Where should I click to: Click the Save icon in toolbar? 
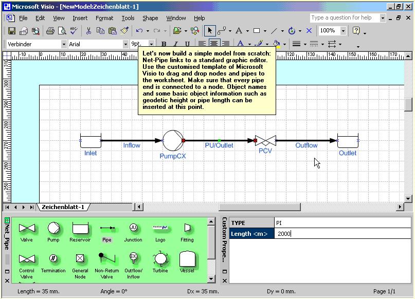(12, 31)
